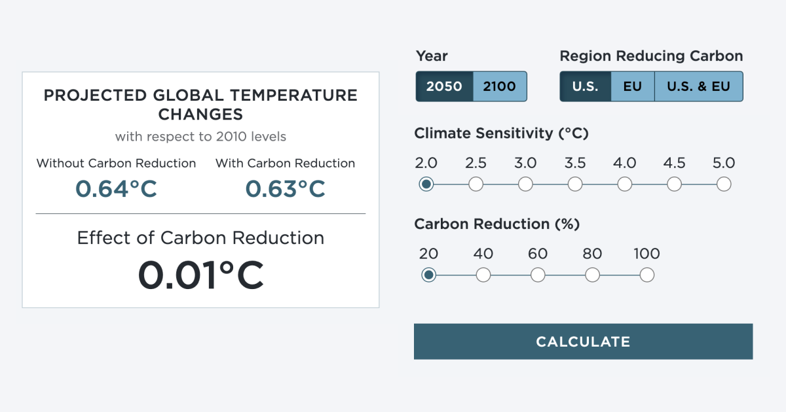Set Carbon Reduction to 40 percent
Viewport: 786px width, 412px height.
[483, 275]
